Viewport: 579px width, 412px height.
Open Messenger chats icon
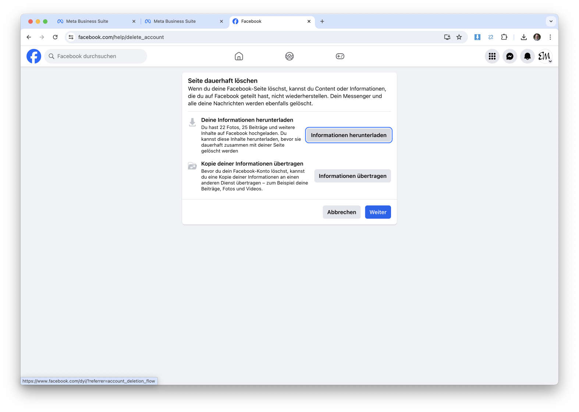click(509, 56)
